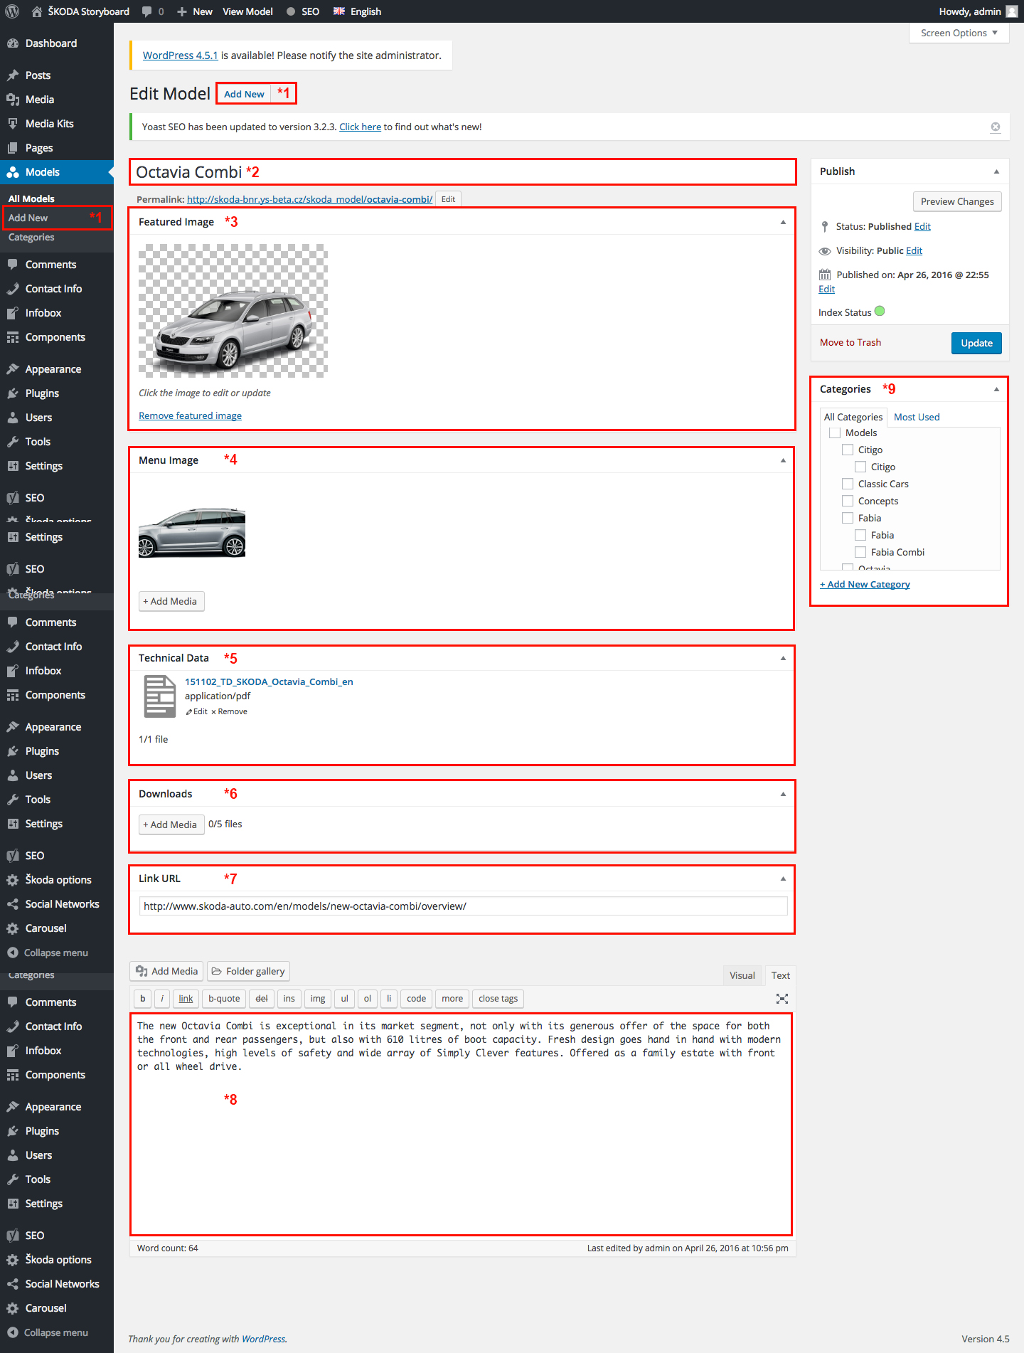
Task: Check the parent Citigo category checkbox
Action: (x=848, y=450)
